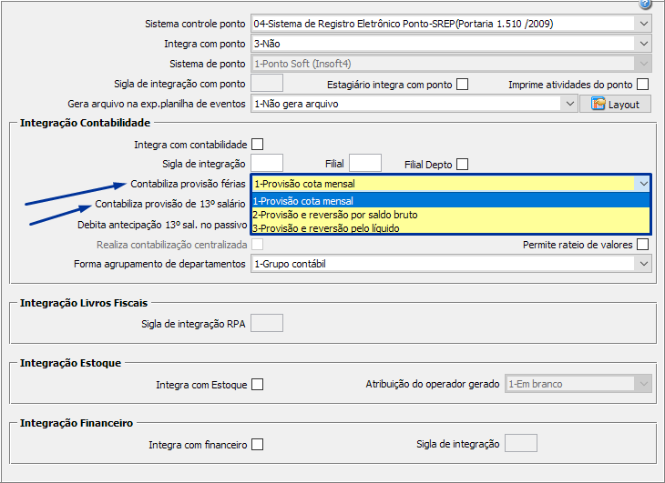Screen dimensions: 665x483
Task: Click the blue help icon at top right
Action: point(646,4)
